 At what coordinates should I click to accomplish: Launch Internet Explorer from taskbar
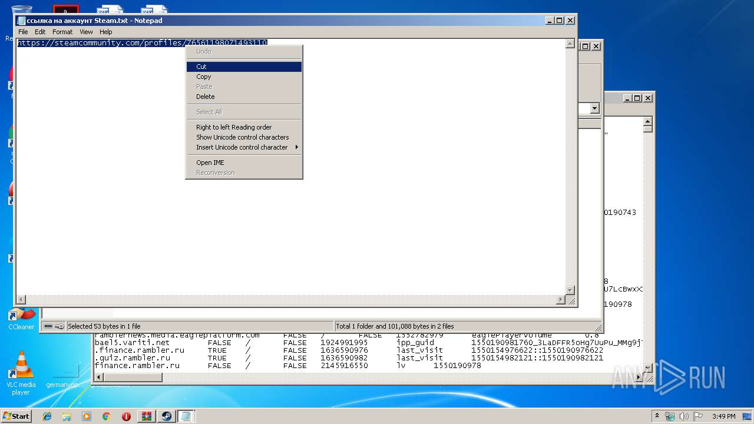tap(47, 416)
